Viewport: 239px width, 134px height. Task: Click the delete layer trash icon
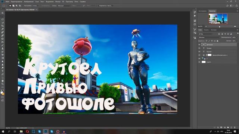[x=235, y=127]
